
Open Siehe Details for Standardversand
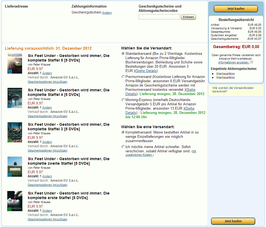[x=146, y=71]
